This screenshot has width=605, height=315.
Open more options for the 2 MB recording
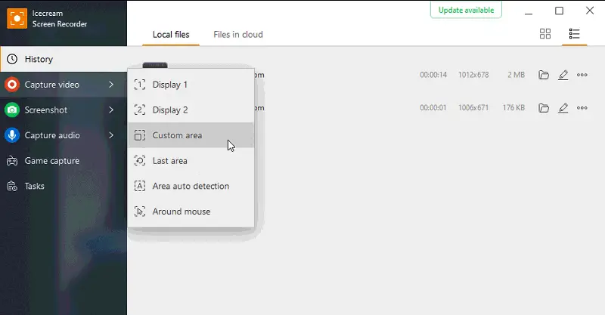tap(582, 75)
